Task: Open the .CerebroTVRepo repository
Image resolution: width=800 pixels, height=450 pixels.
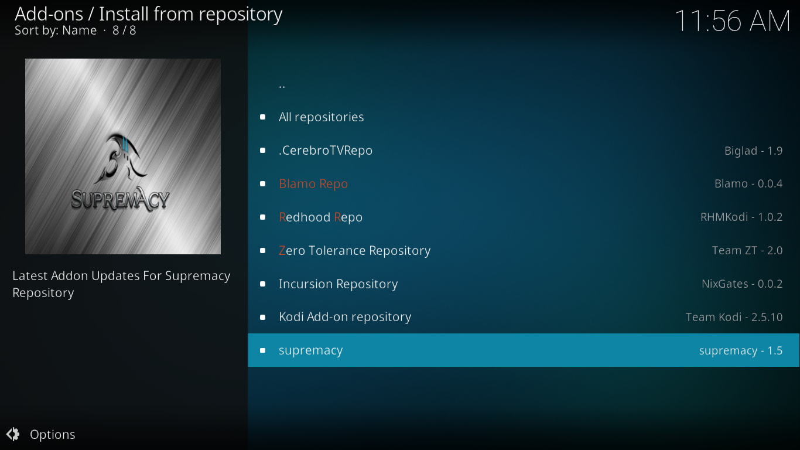Action: 524,151
